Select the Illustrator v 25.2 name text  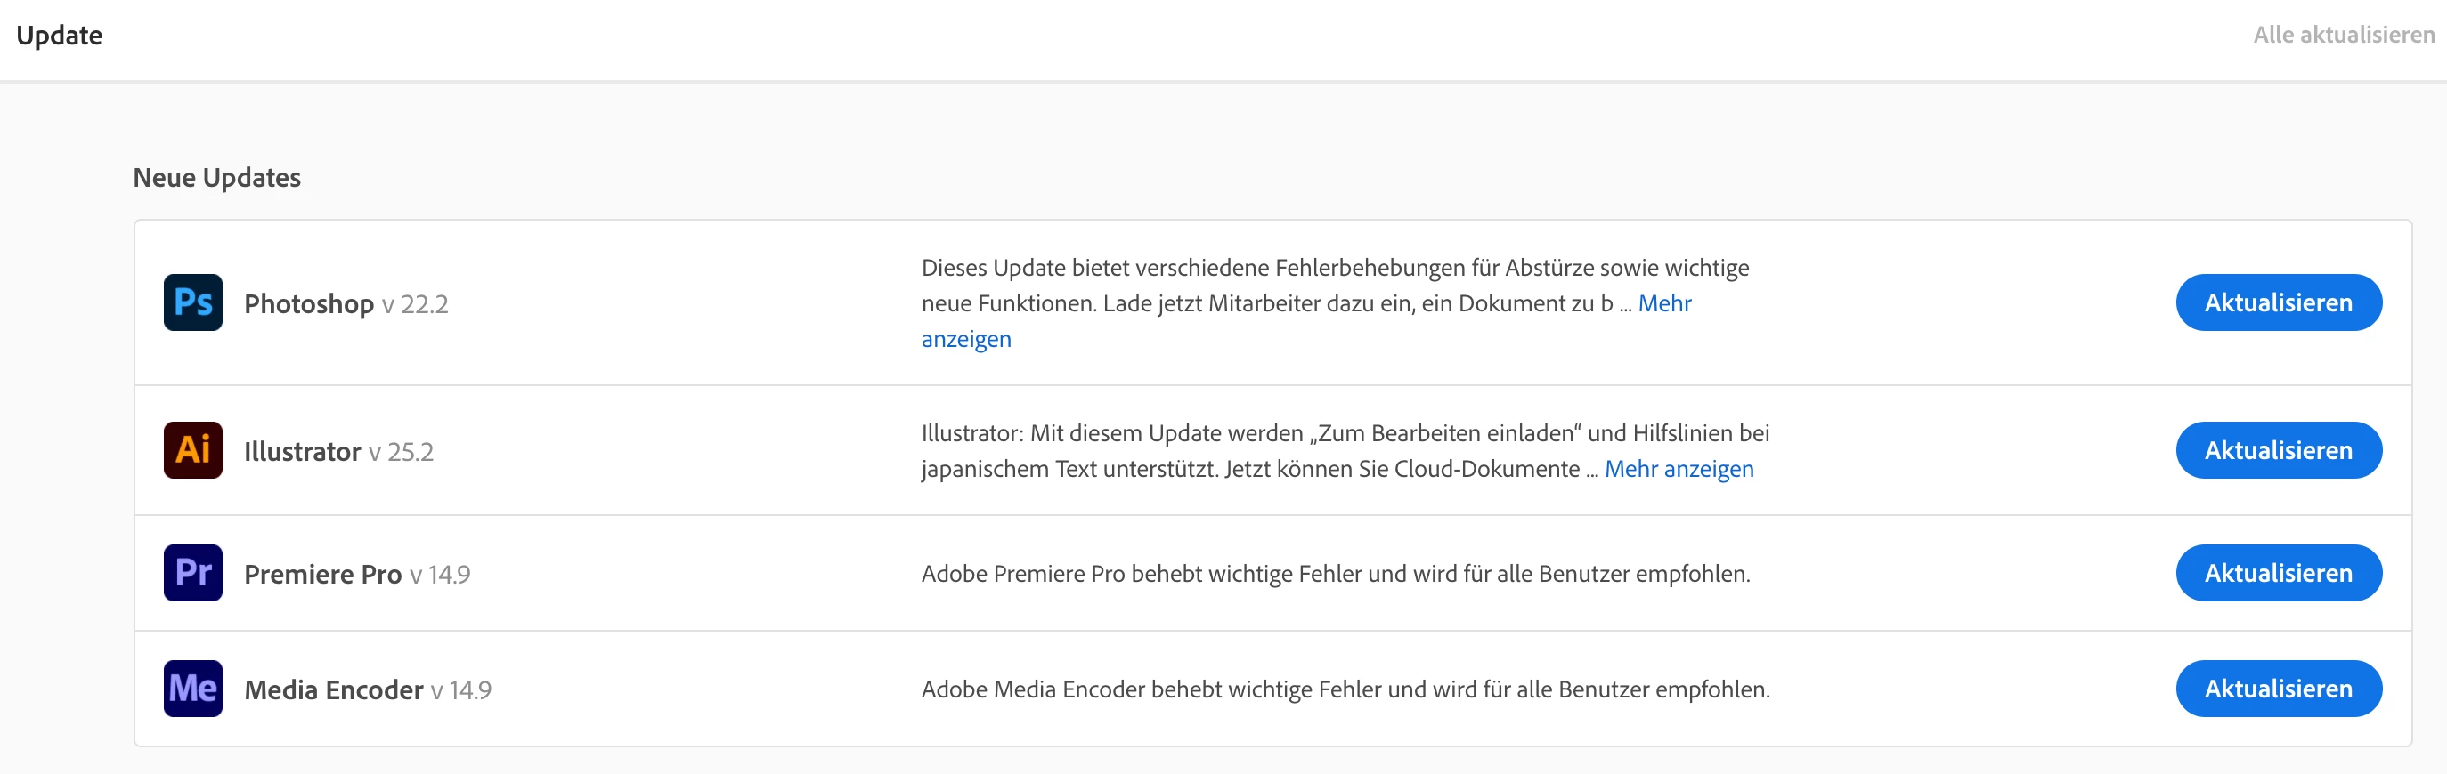(x=338, y=452)
